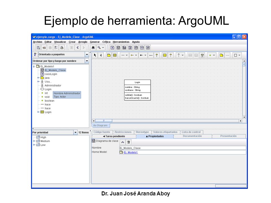Create a new class diagram from toolbar
271x203 pixels.
click(118, 48)
